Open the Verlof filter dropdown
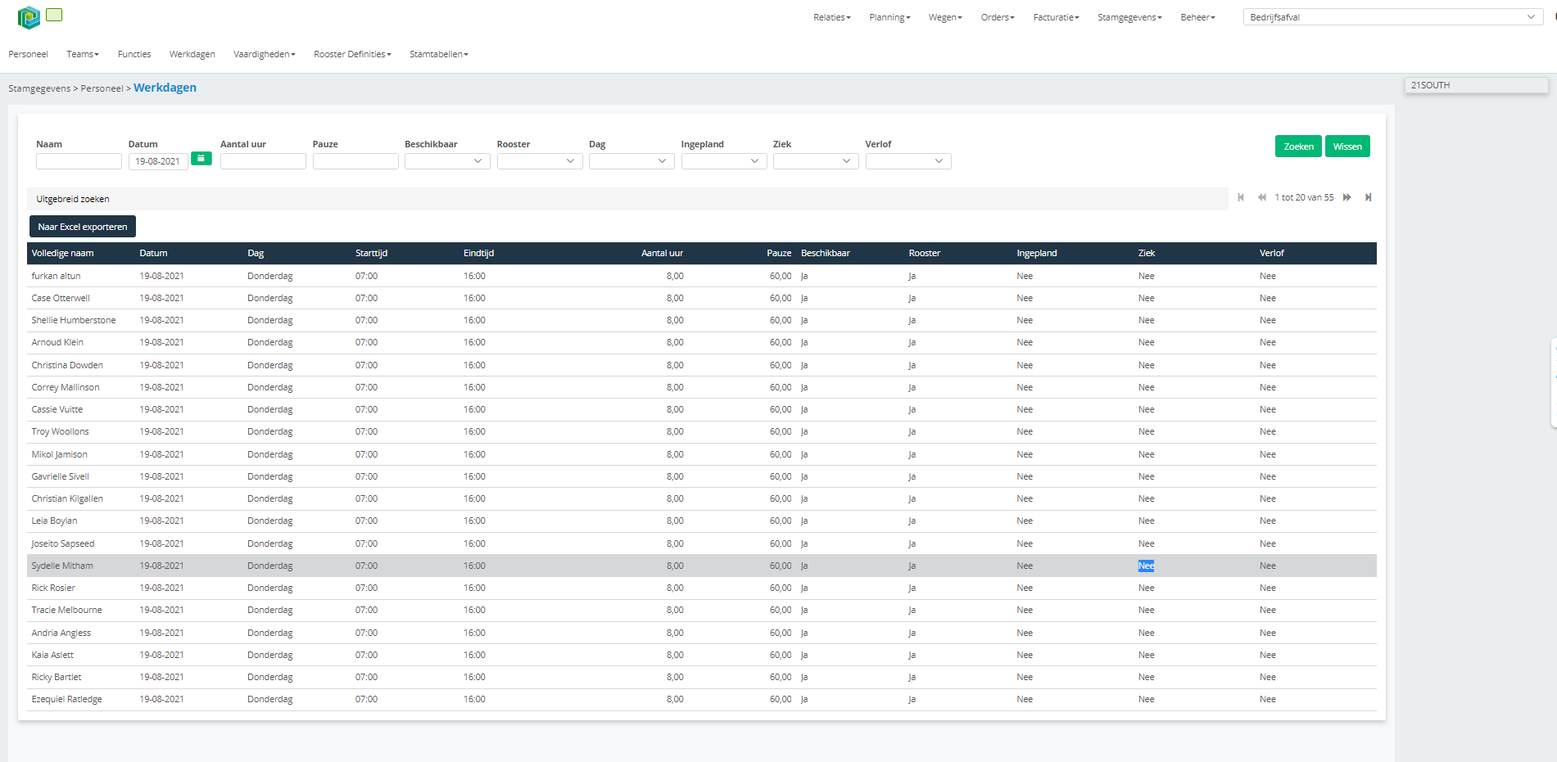Image resolution: width=1557 pixels, height=762 pixels. tap(908, 161)
